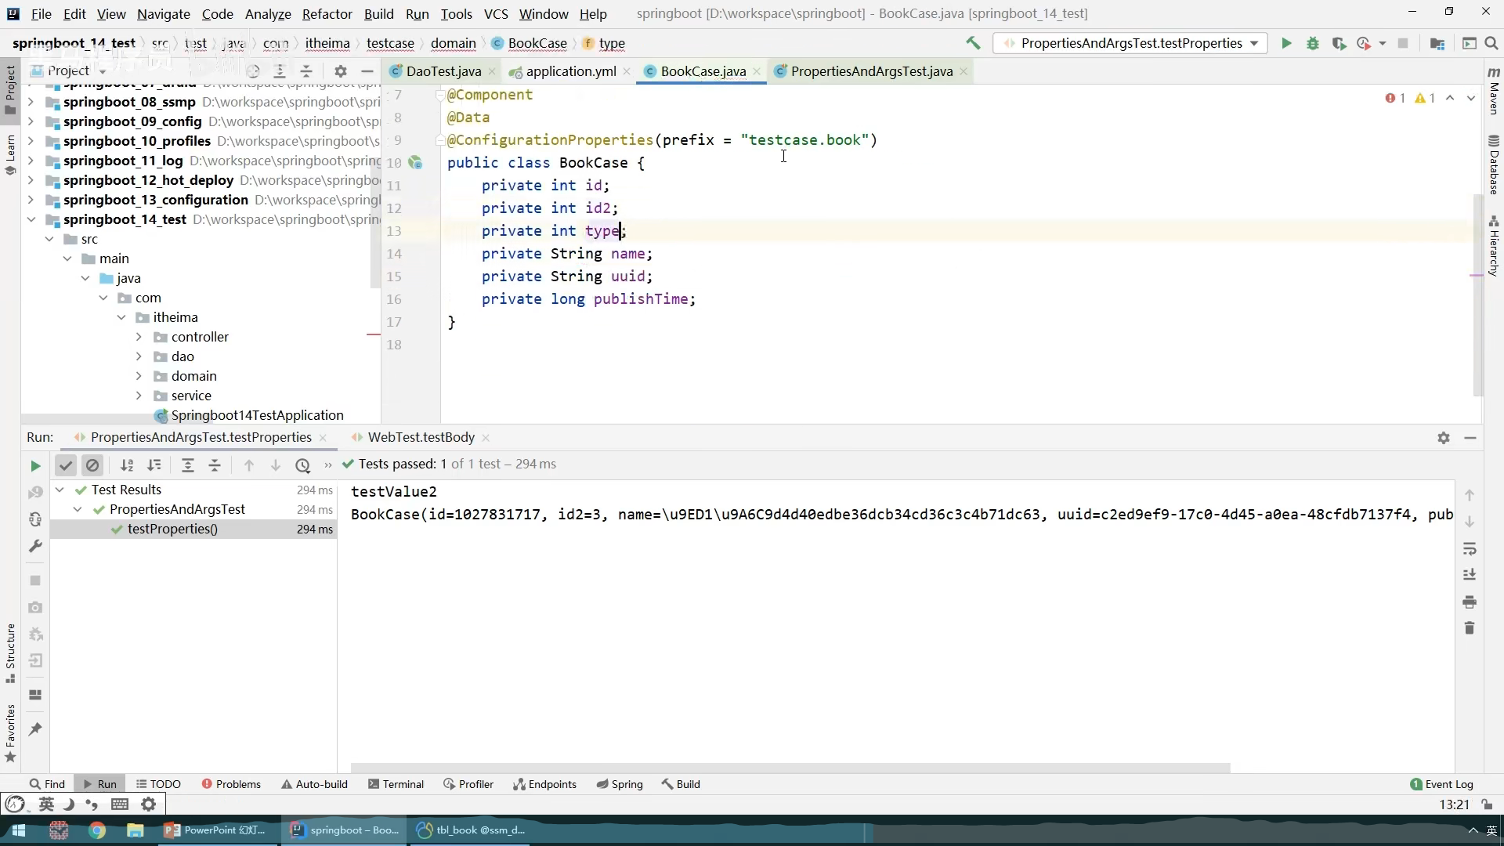Click the Debug bug icon in the toolbar

[1313, 43]
